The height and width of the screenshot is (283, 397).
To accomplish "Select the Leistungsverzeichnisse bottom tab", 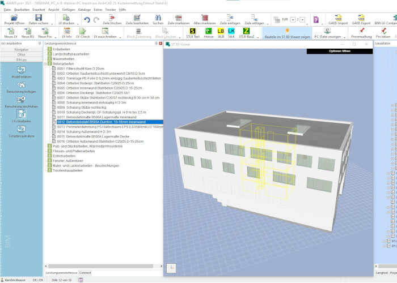I will click(61, 273).
